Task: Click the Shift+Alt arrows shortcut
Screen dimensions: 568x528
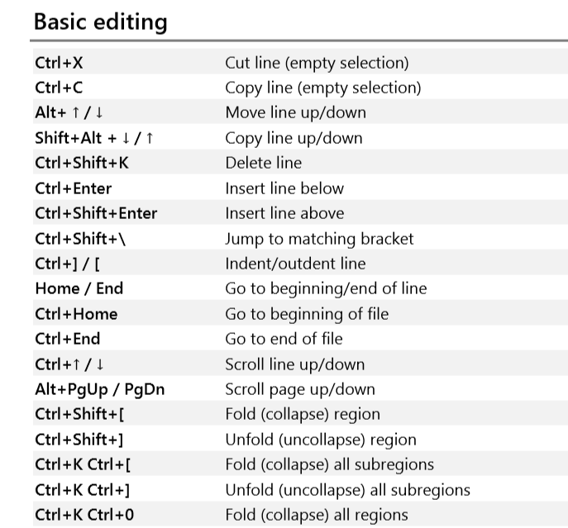Action: pyautogui.click(x=94, y=138)
